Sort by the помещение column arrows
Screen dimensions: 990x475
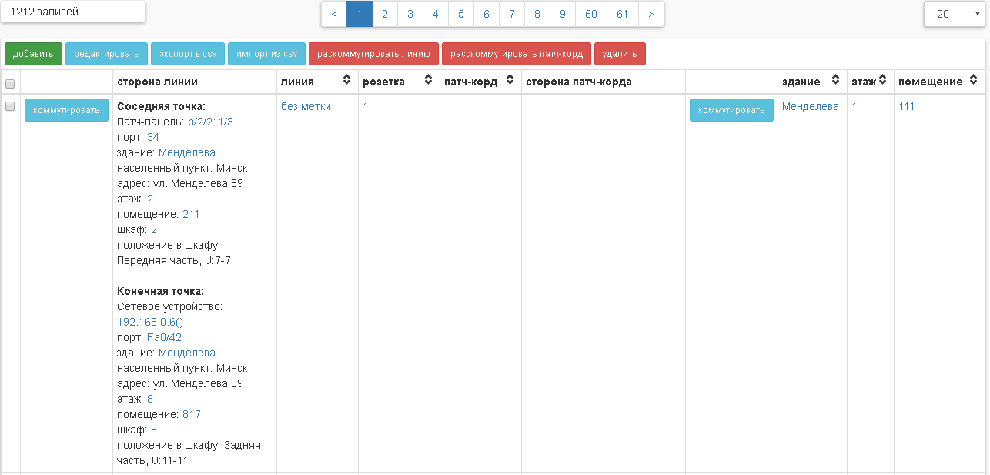973,81
